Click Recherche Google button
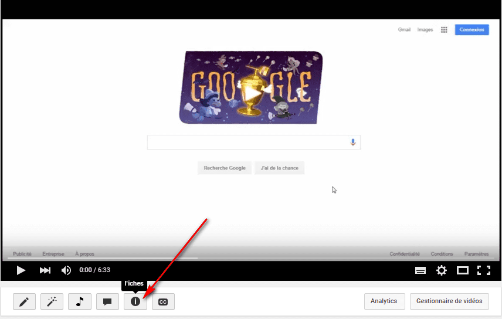This screenshot has width=502, height=319. [225, 168]
